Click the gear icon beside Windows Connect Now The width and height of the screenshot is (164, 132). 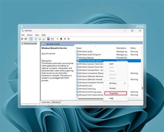point(78,70)
